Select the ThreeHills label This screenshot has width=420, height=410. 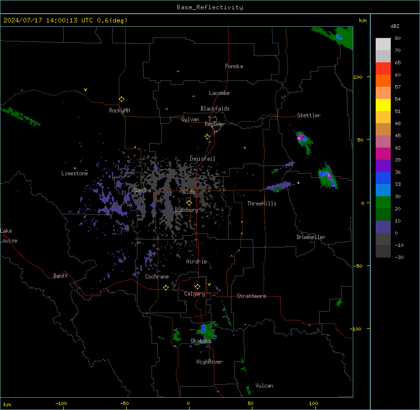click(x=262, y=204)
